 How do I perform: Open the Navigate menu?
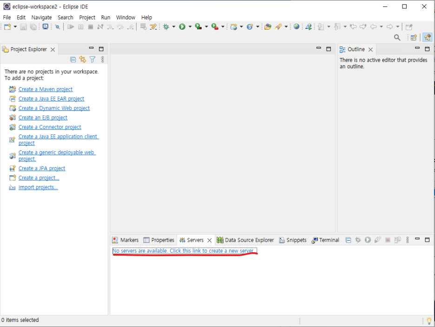click(x=42, y=18)
